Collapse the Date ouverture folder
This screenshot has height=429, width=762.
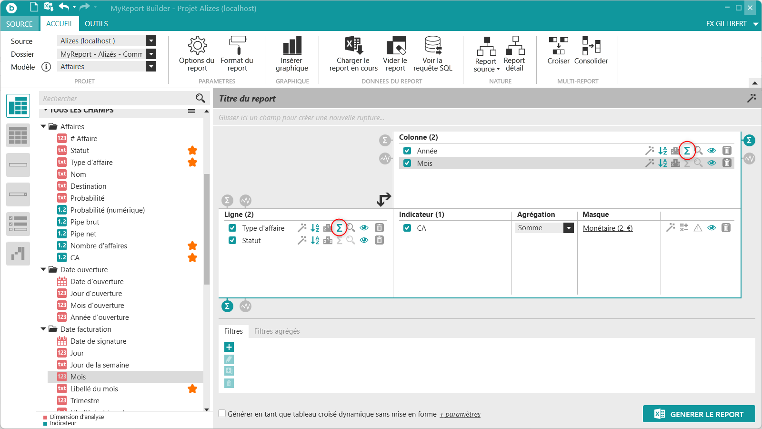44,269
